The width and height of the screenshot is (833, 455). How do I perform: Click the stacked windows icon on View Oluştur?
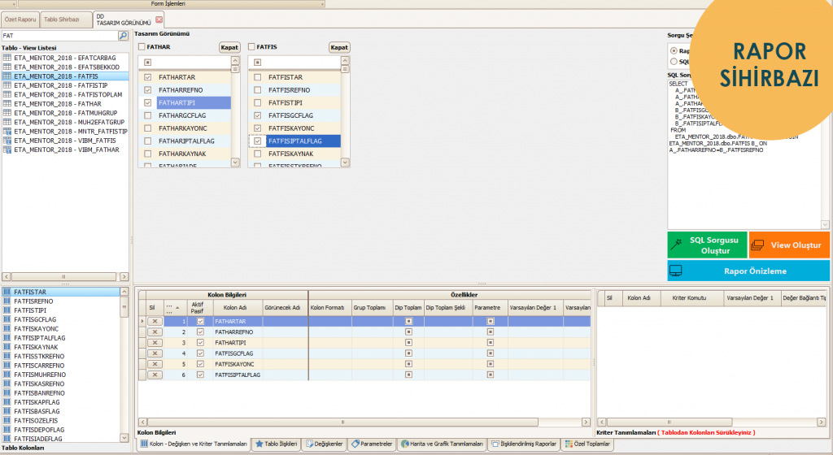tap(757, 245)
